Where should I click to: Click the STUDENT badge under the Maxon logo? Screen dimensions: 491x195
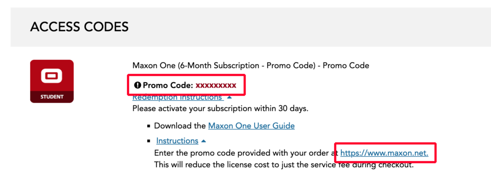click(x=52, y=97)
